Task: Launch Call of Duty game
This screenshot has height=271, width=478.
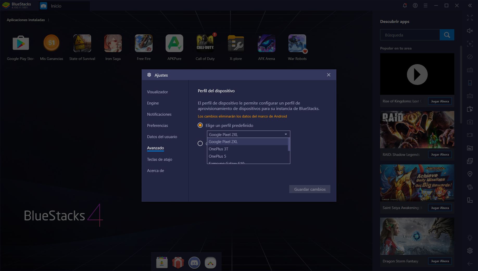Action: pos(205,43)
